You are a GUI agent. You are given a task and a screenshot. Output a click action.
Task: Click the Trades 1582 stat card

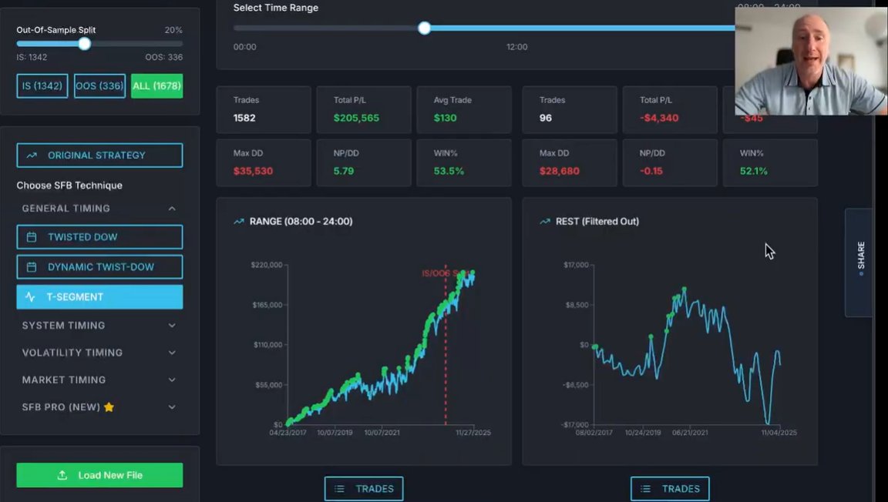point(264,109)
